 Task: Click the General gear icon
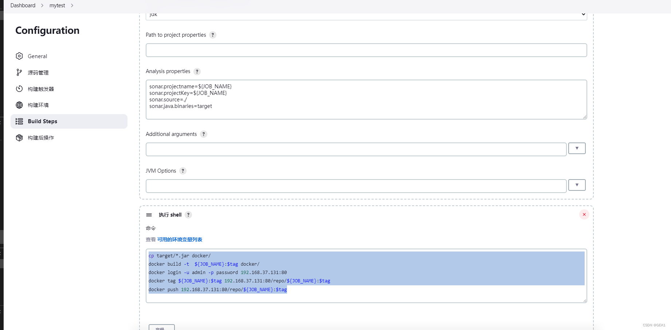coord(19,56)
